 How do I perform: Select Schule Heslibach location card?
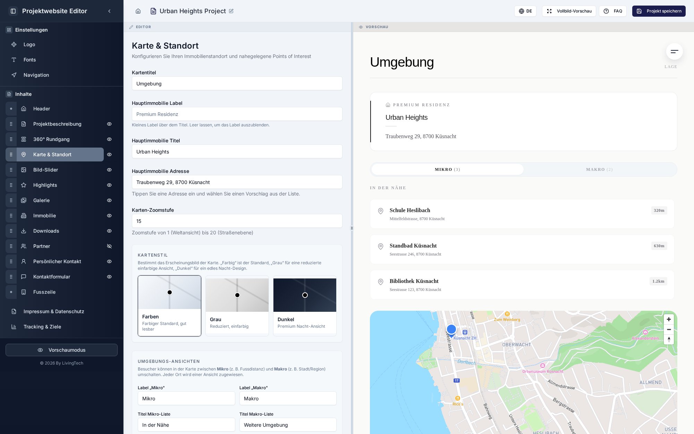[522, 214]
